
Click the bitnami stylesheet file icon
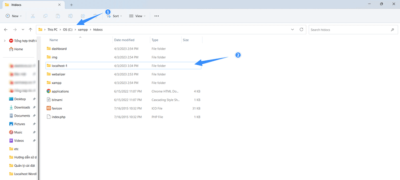[49, 100]
